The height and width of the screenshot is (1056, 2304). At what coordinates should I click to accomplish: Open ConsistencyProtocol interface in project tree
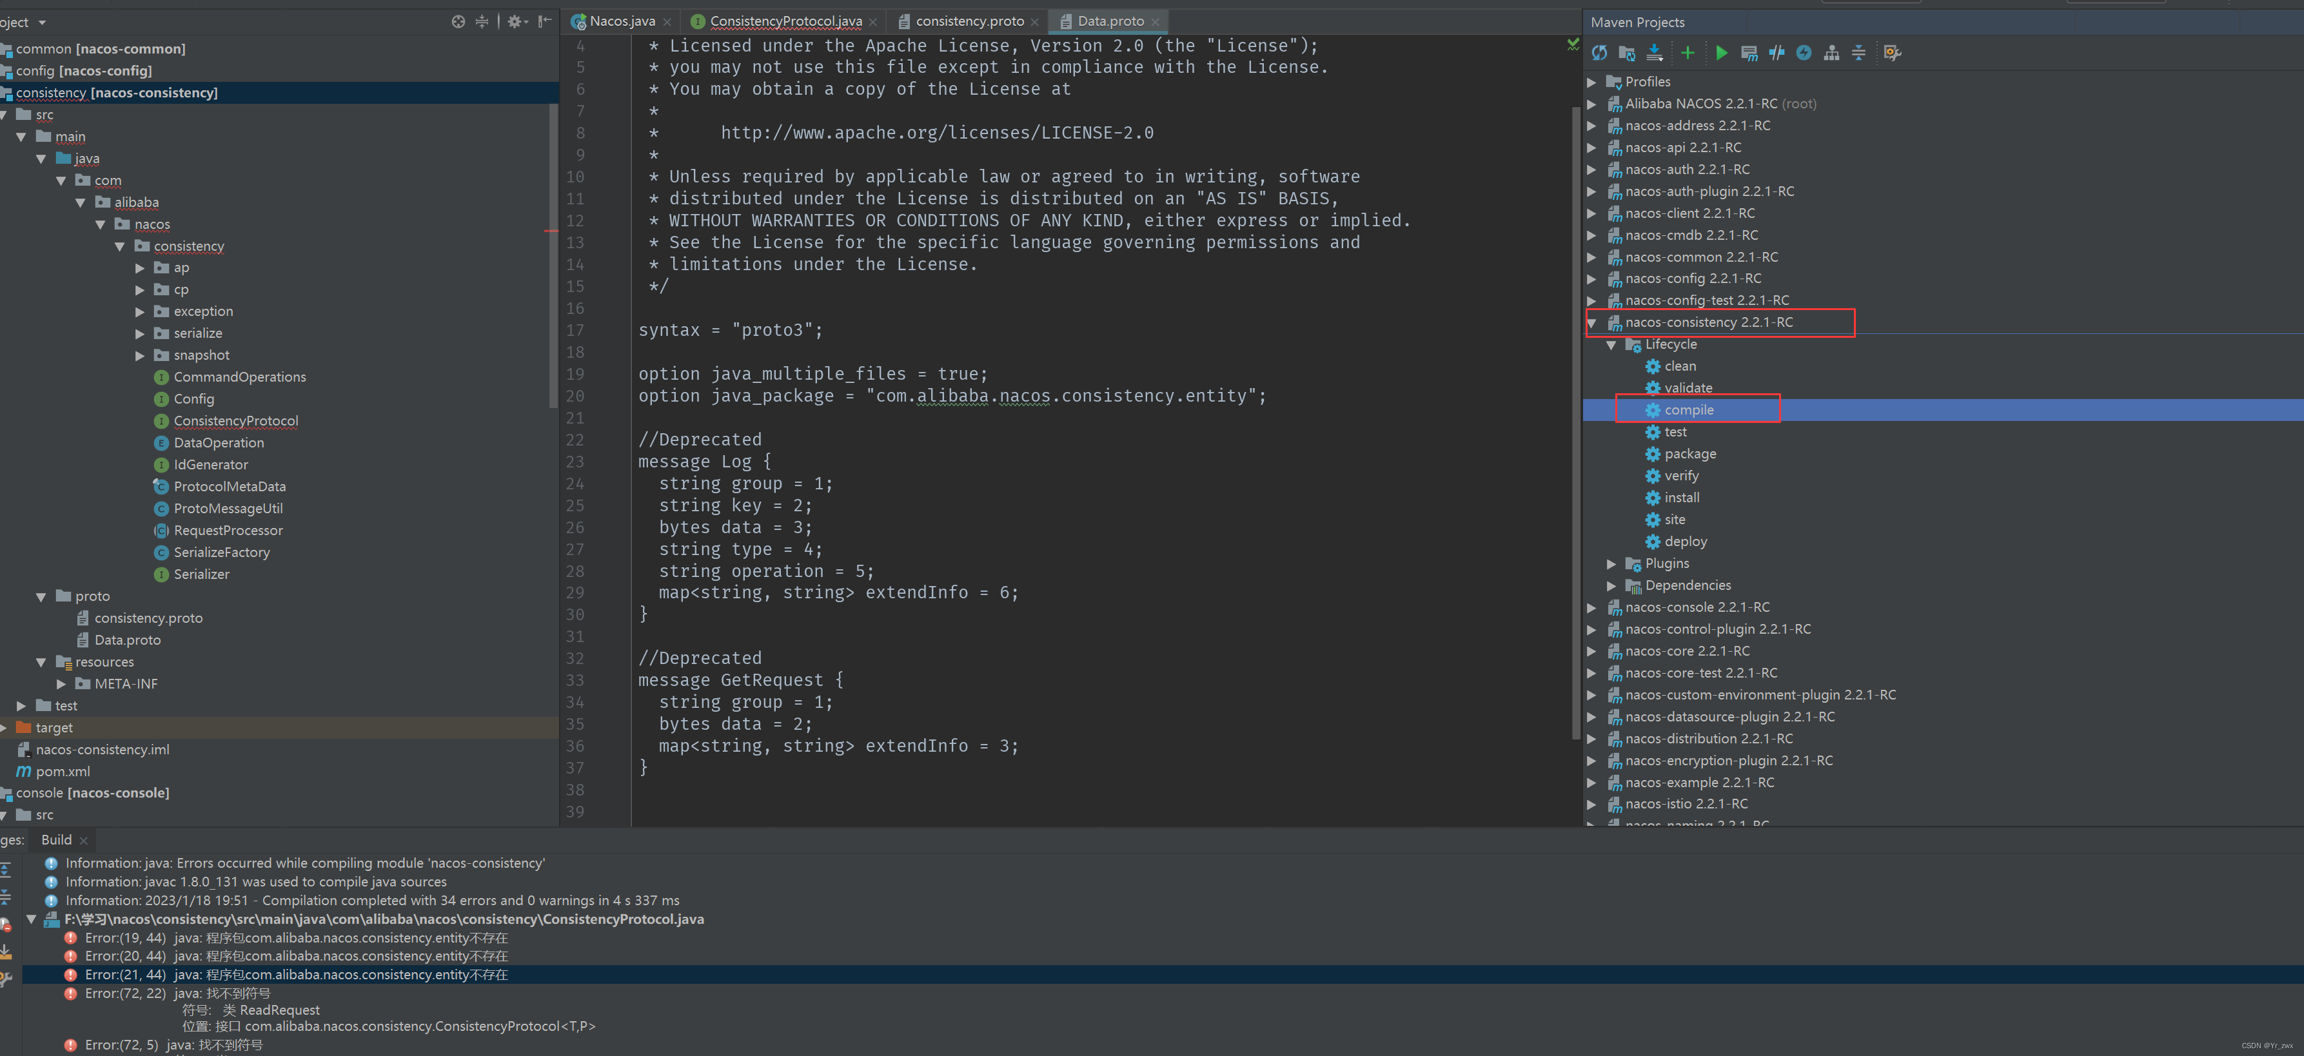click(x=236, y=420)
